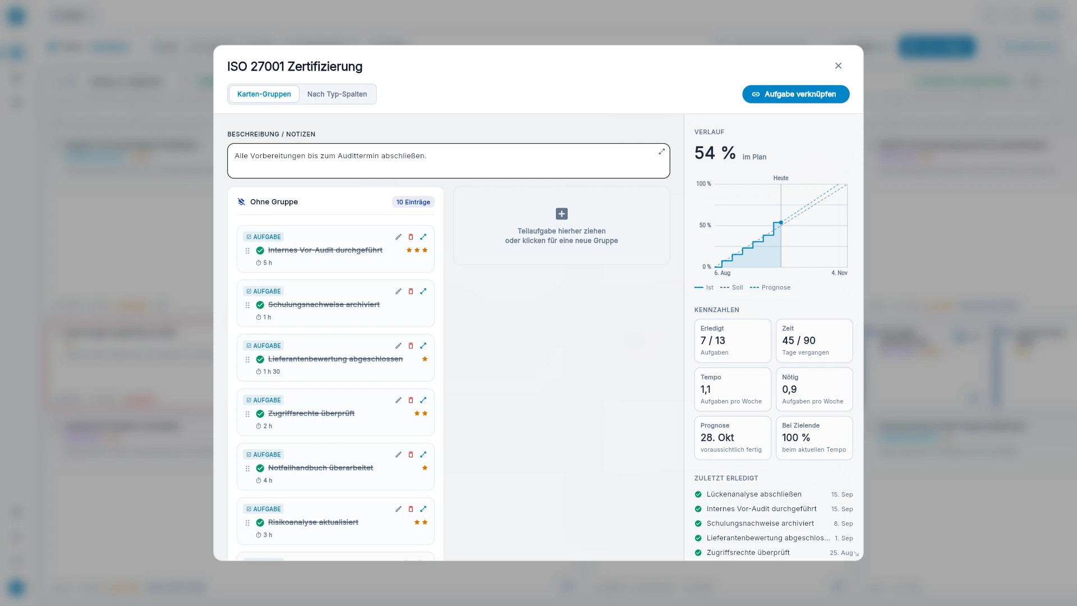
Task: Uncheck completed task Schulungsnachweise archiviert
Action: pyautogui.click(x=260, y=305)
